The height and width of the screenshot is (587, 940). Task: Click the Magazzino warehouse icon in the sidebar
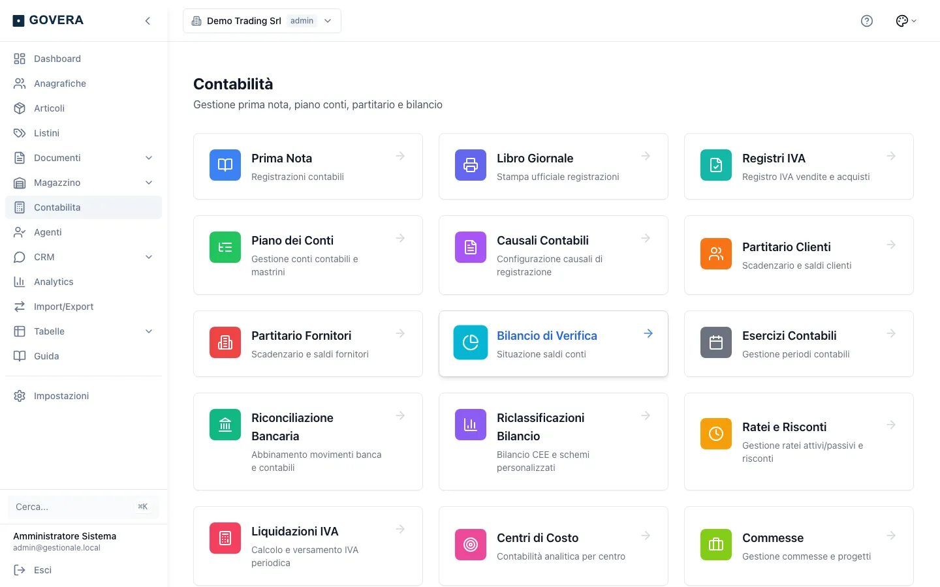click(x=20, y=183)
